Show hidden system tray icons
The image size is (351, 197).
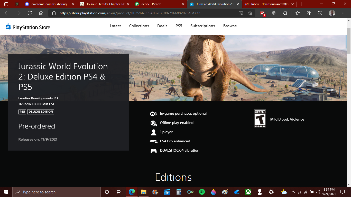(x=293, y=192)
